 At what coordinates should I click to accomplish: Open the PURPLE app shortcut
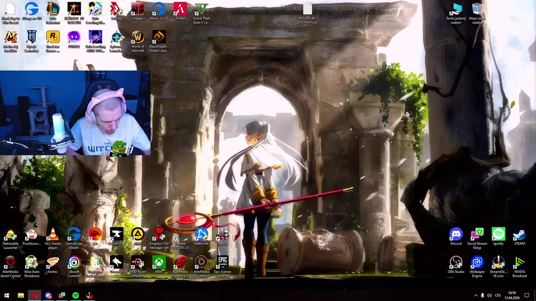tap(74, 40)
